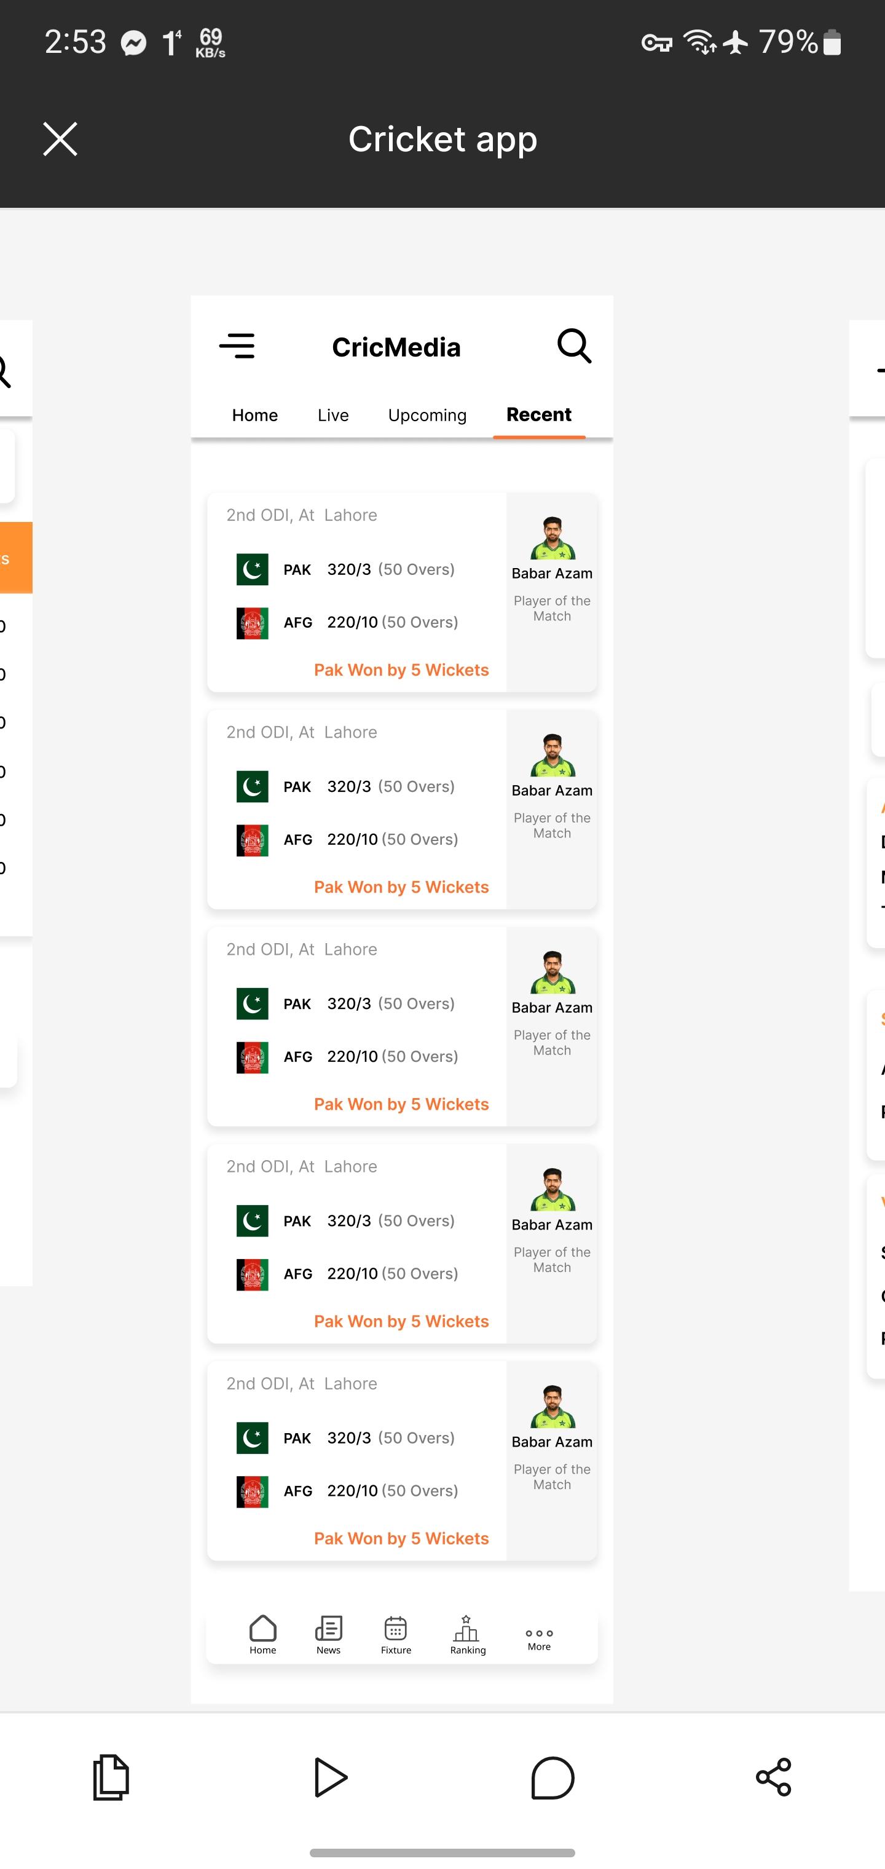Tap Babar Azam photo in first card
The height and width of the screenshot is (1869, 885).
553,537
